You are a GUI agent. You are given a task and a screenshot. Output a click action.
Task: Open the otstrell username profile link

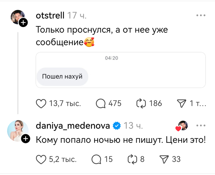point(50,15)
